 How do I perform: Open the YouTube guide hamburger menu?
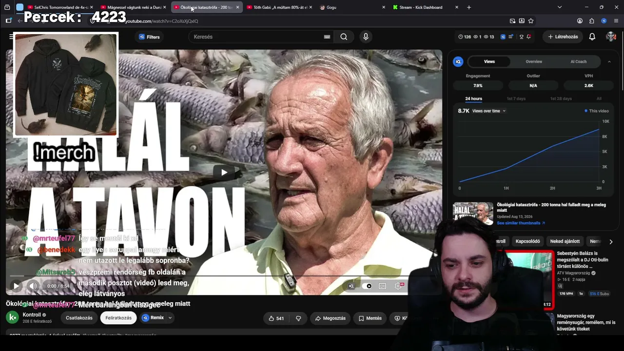pos(11,37)
